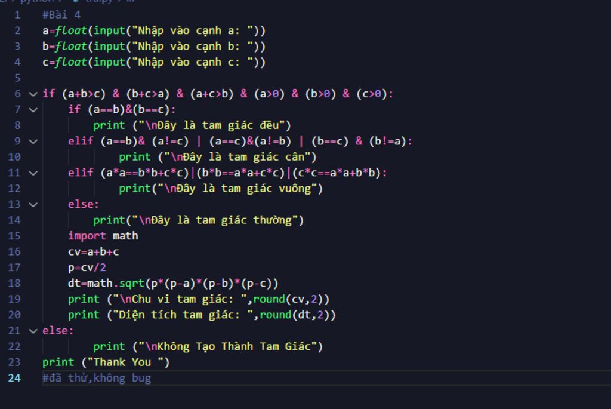Image resolution: width=611 pixels, height=409 pixels.
Task: Click '(b==c) & (b!=a)' on line 9
Action: point(359,141)
